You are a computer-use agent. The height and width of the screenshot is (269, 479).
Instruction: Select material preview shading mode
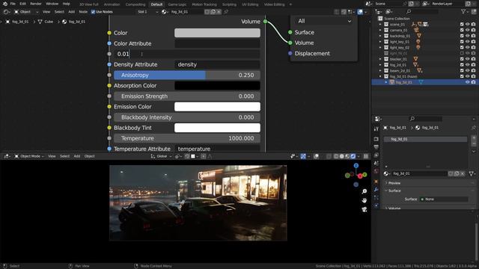point(347,156)
